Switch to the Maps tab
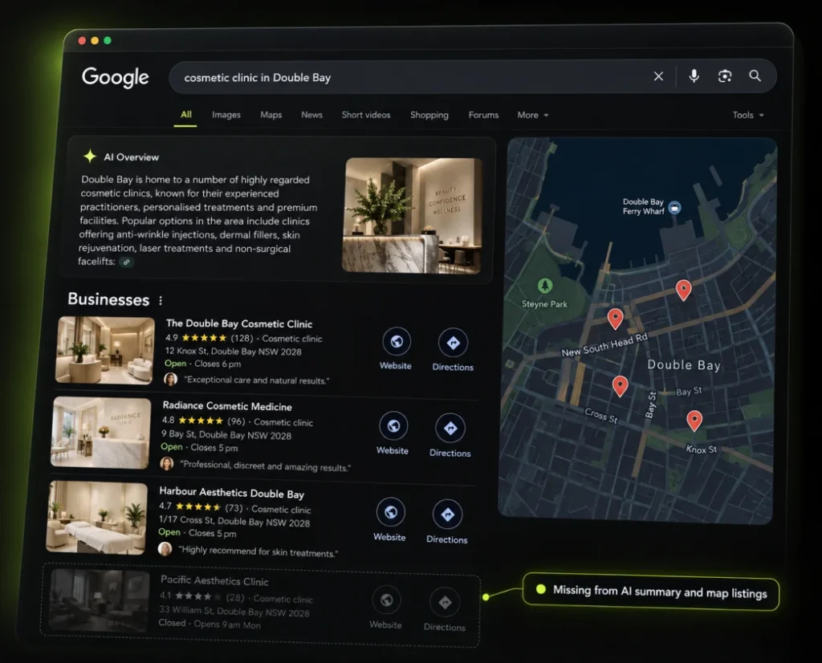The height and width of the screenshot is (663, 822). point(271,114)
